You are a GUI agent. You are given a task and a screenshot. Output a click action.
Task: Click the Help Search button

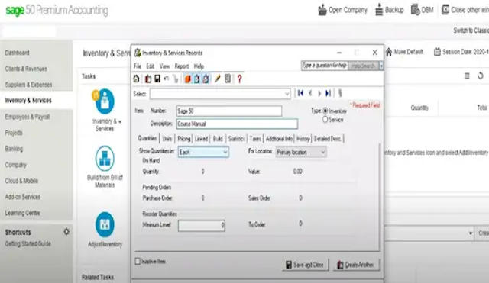[363, 66]
